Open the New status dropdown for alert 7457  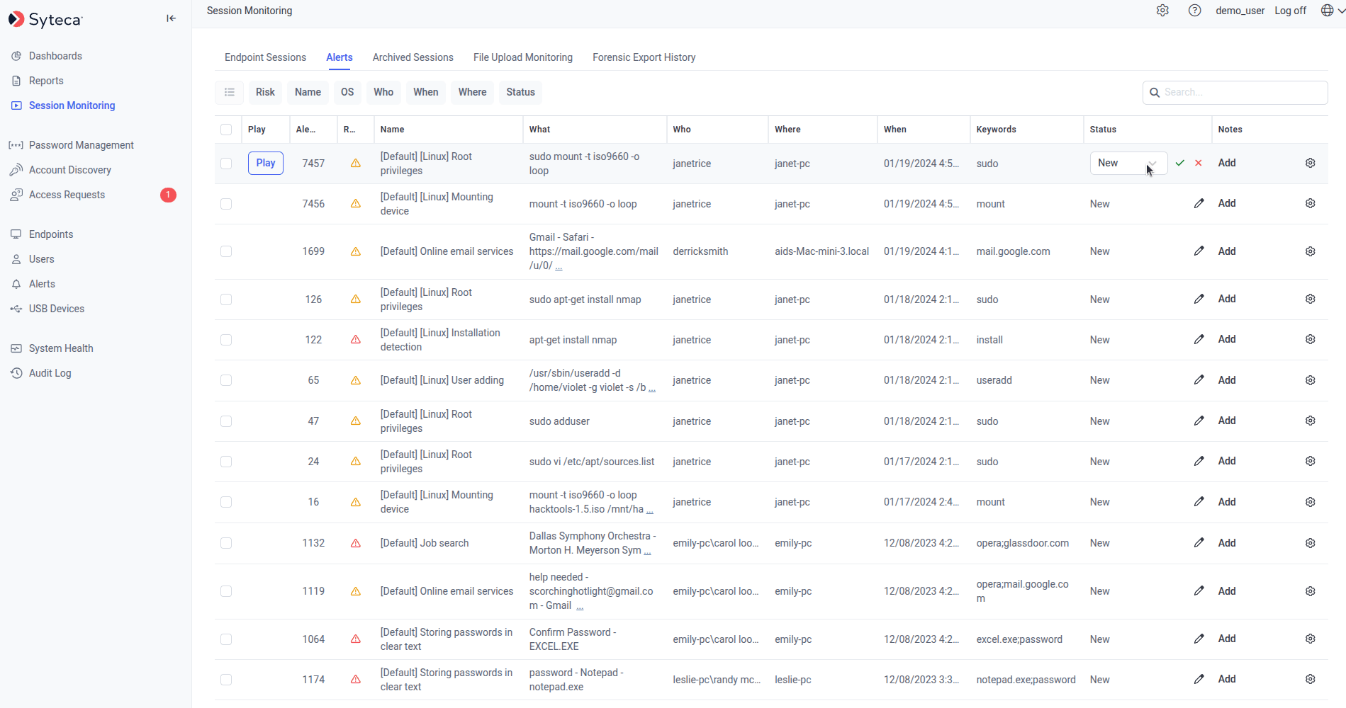(1128, 163)
